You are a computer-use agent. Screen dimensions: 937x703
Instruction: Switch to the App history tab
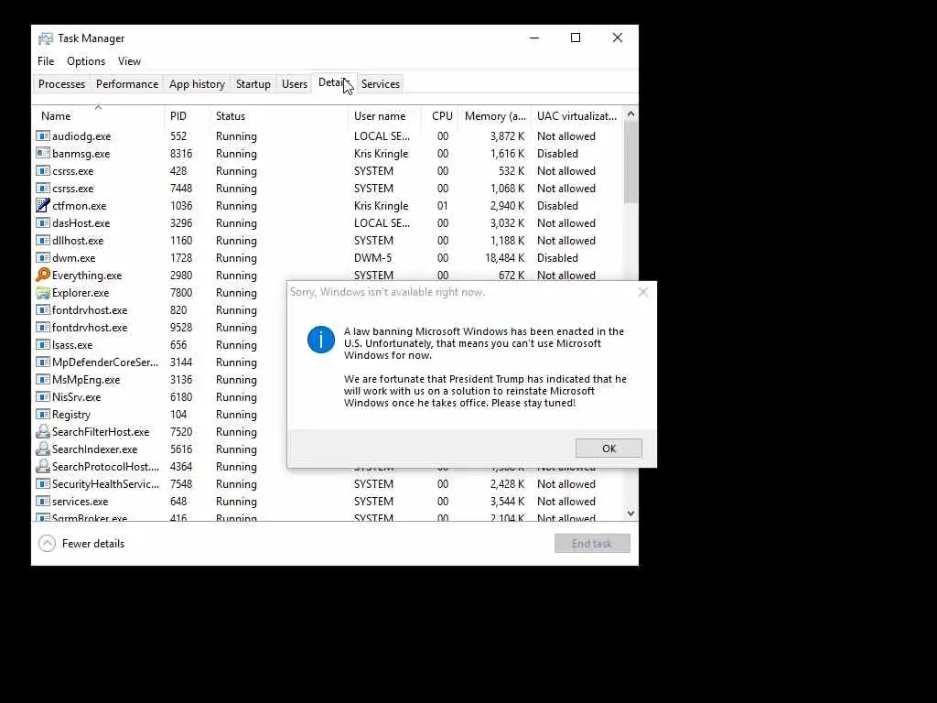tap(198, 84)
